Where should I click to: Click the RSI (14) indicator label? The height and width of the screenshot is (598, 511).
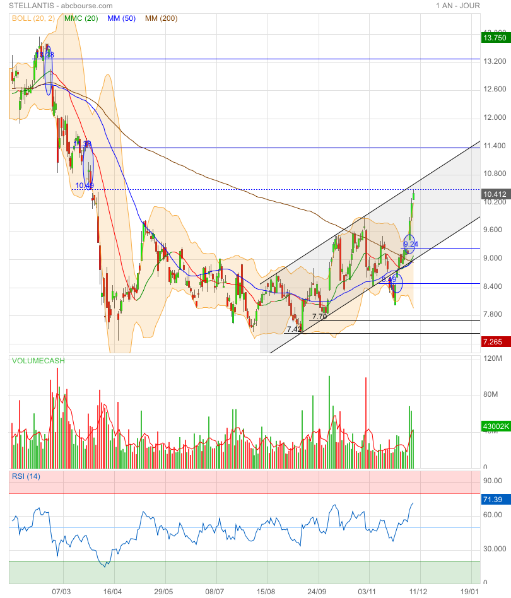pos(26,476)
